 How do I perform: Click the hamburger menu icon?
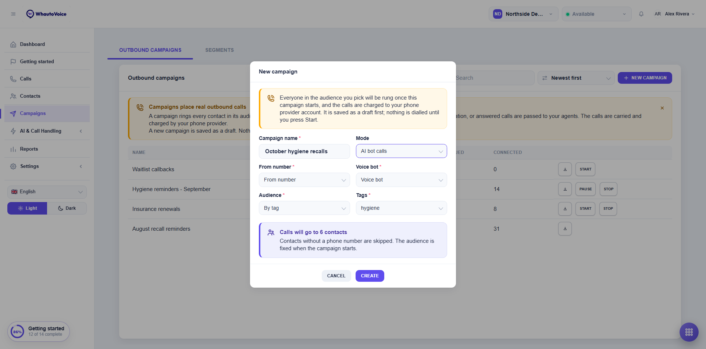pos(13,14)
